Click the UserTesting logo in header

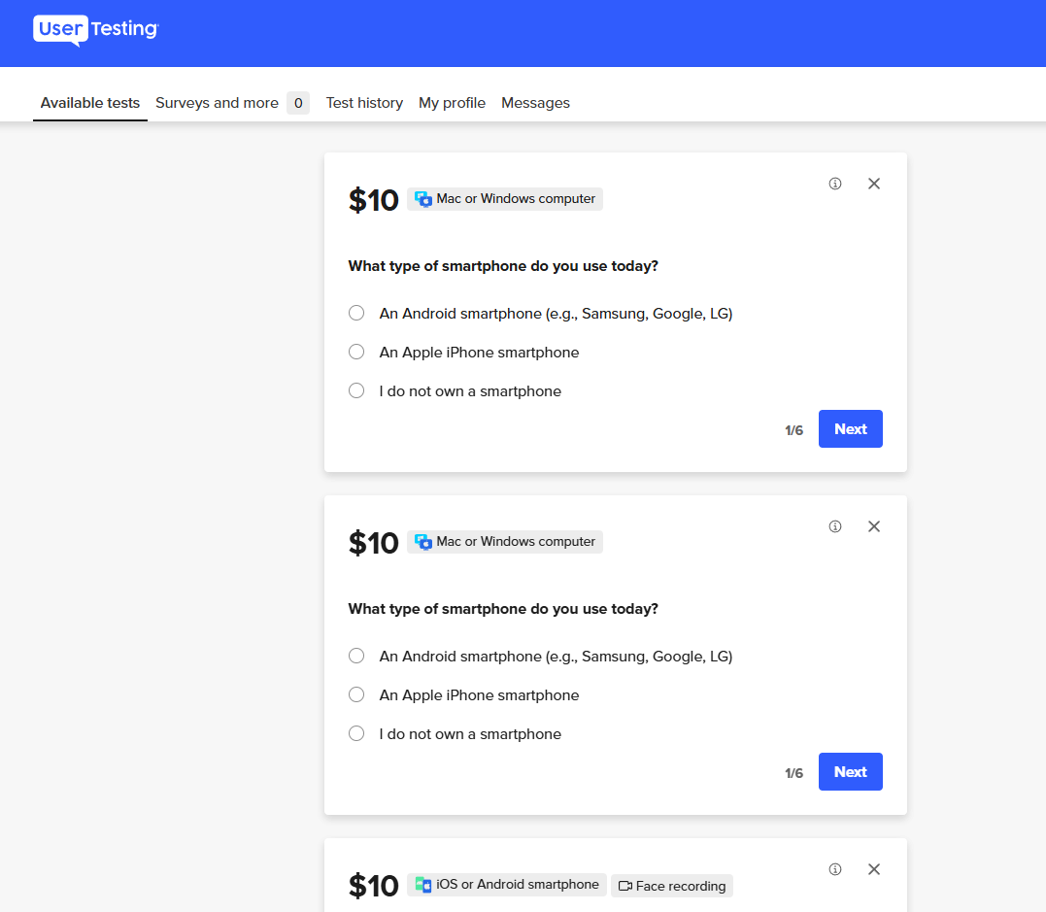pyautogui.click(x=95, y=30)
